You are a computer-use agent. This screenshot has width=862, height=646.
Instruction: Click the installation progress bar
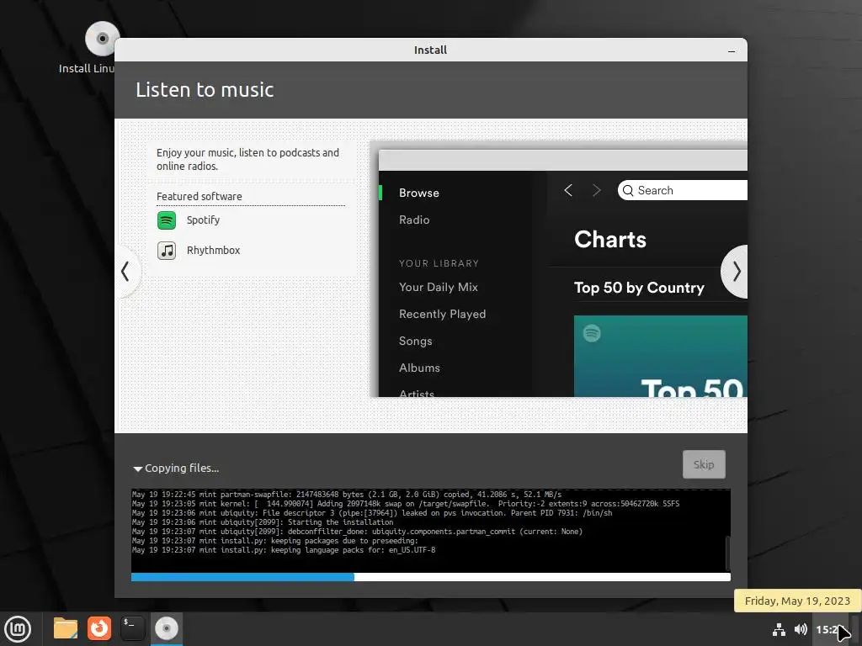[x=430, y=577]
